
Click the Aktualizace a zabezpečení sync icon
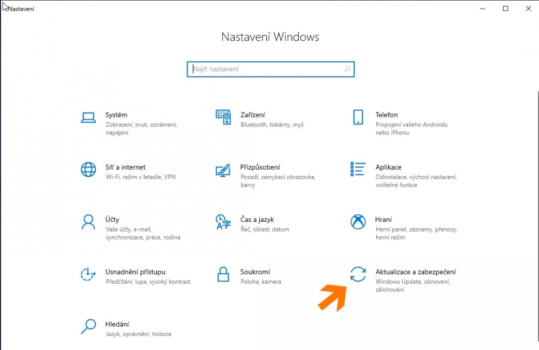358,274
